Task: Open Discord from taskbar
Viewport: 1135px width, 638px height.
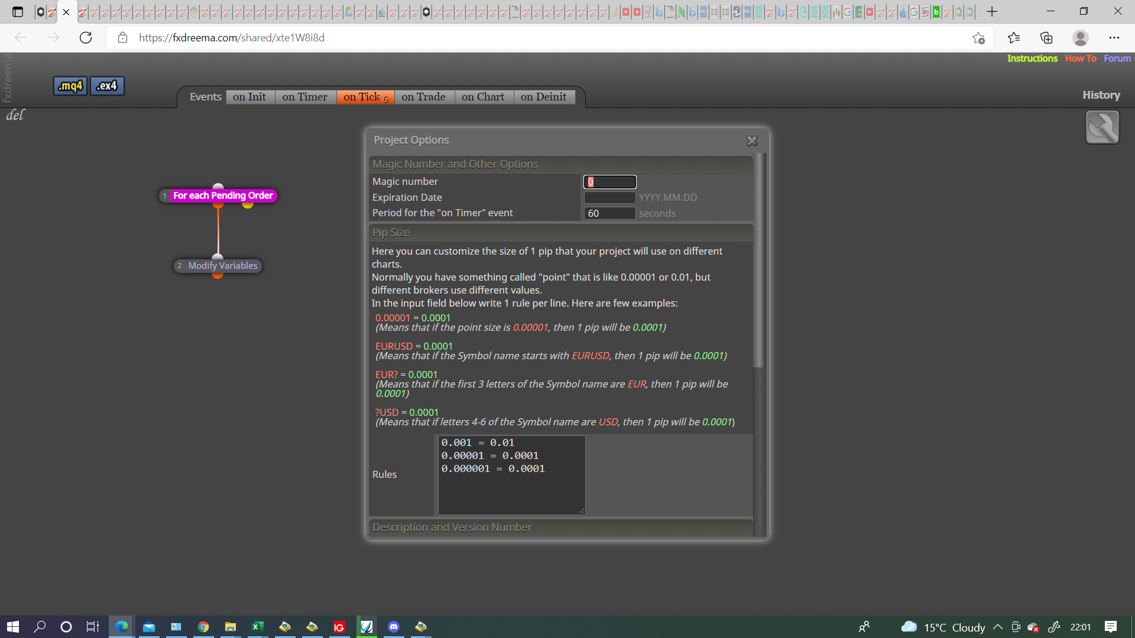Action: [x=394, y=627]
